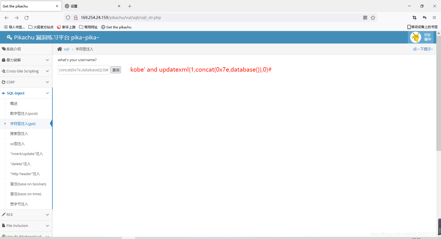Open 新手上路 Firefox bookmark
The width and height of the screenshot is (441, 239).
[66, 27]
